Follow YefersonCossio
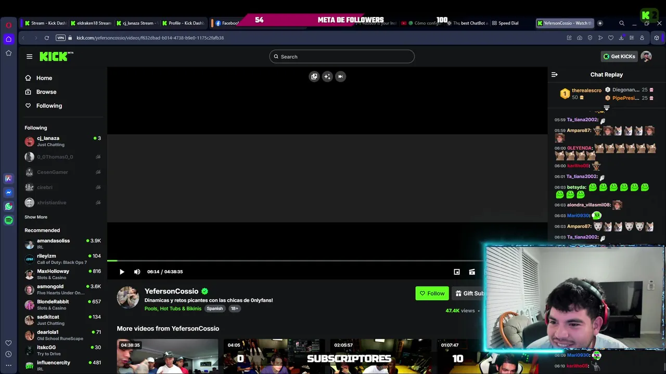The height and width of the screenshot is (374, 666). pyautogui.click(x=432, y=293)
